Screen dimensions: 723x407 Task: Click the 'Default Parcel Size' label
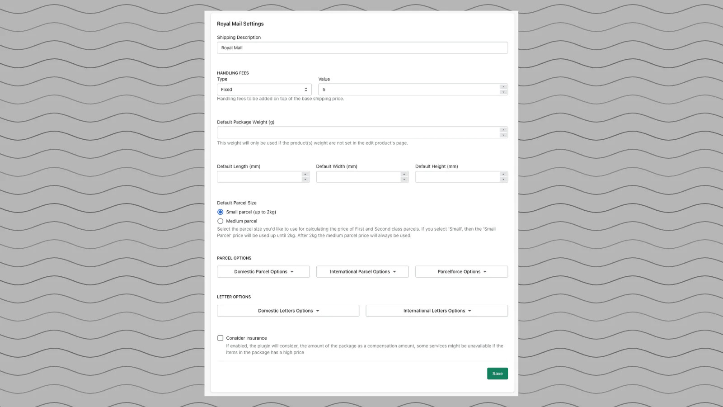(x=237, y=203)
